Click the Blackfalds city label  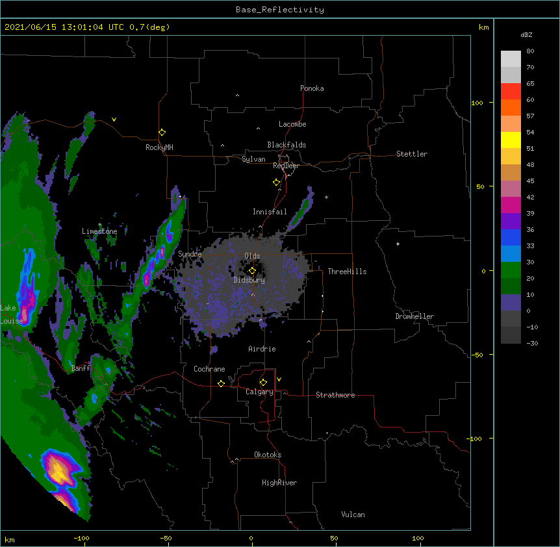pos(286,145)
